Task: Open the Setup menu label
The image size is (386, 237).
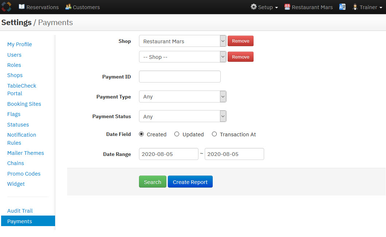Action: (x=265, y=7)
